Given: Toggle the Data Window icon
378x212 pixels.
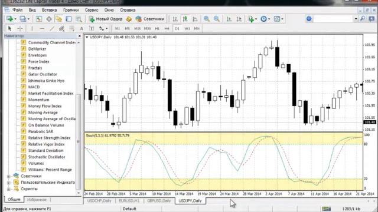Looking at the screenshot, I should point(49,19).
